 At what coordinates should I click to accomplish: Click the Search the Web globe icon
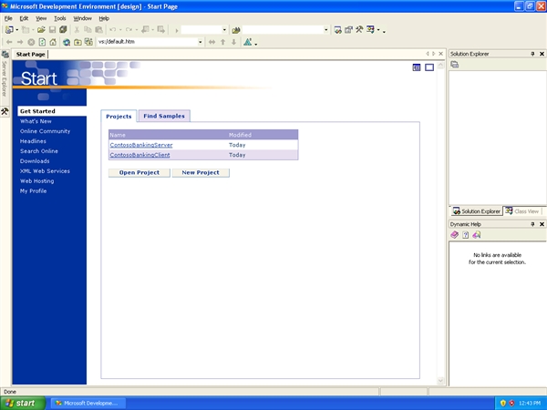[67, 42]
